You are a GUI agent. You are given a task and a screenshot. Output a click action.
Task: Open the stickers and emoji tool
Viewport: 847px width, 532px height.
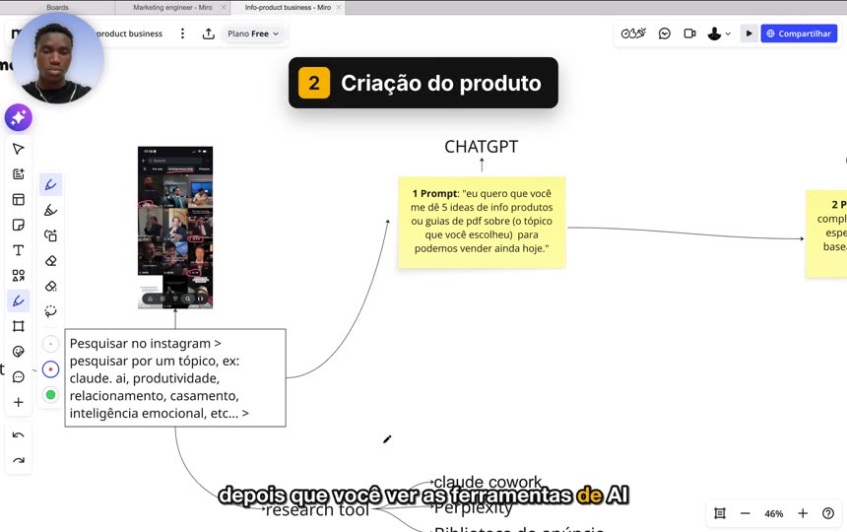pyautogui.click(x=19, y=352)
